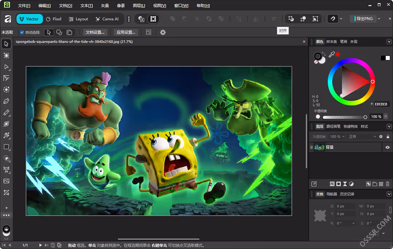393x249 pixels.
Task: Open the 图层 menu
Action: (139, 5)
